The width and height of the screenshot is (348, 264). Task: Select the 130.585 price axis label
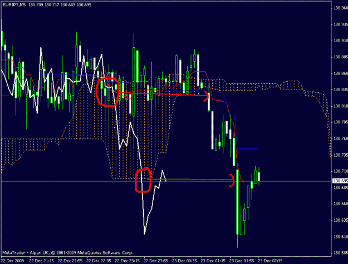341,253
